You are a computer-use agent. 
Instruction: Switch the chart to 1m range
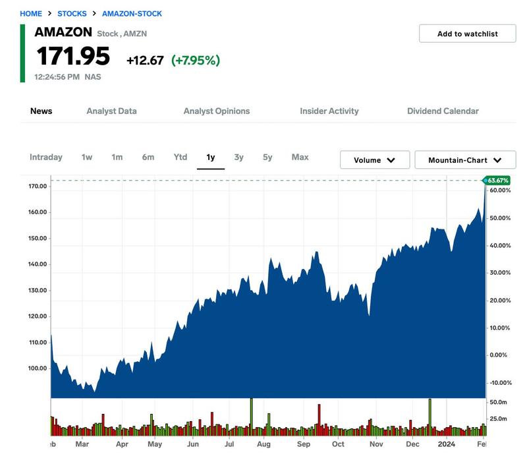click(x=117, y=157)
